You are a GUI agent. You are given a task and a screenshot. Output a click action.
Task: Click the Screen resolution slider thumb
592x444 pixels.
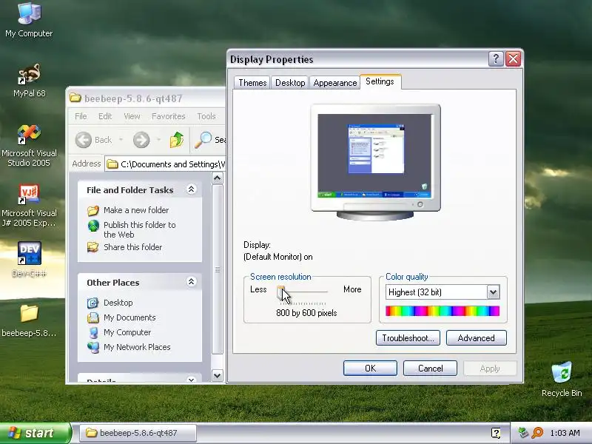point(281,293)
